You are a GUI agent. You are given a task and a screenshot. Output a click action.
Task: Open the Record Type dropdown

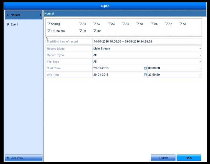[200, 55]
